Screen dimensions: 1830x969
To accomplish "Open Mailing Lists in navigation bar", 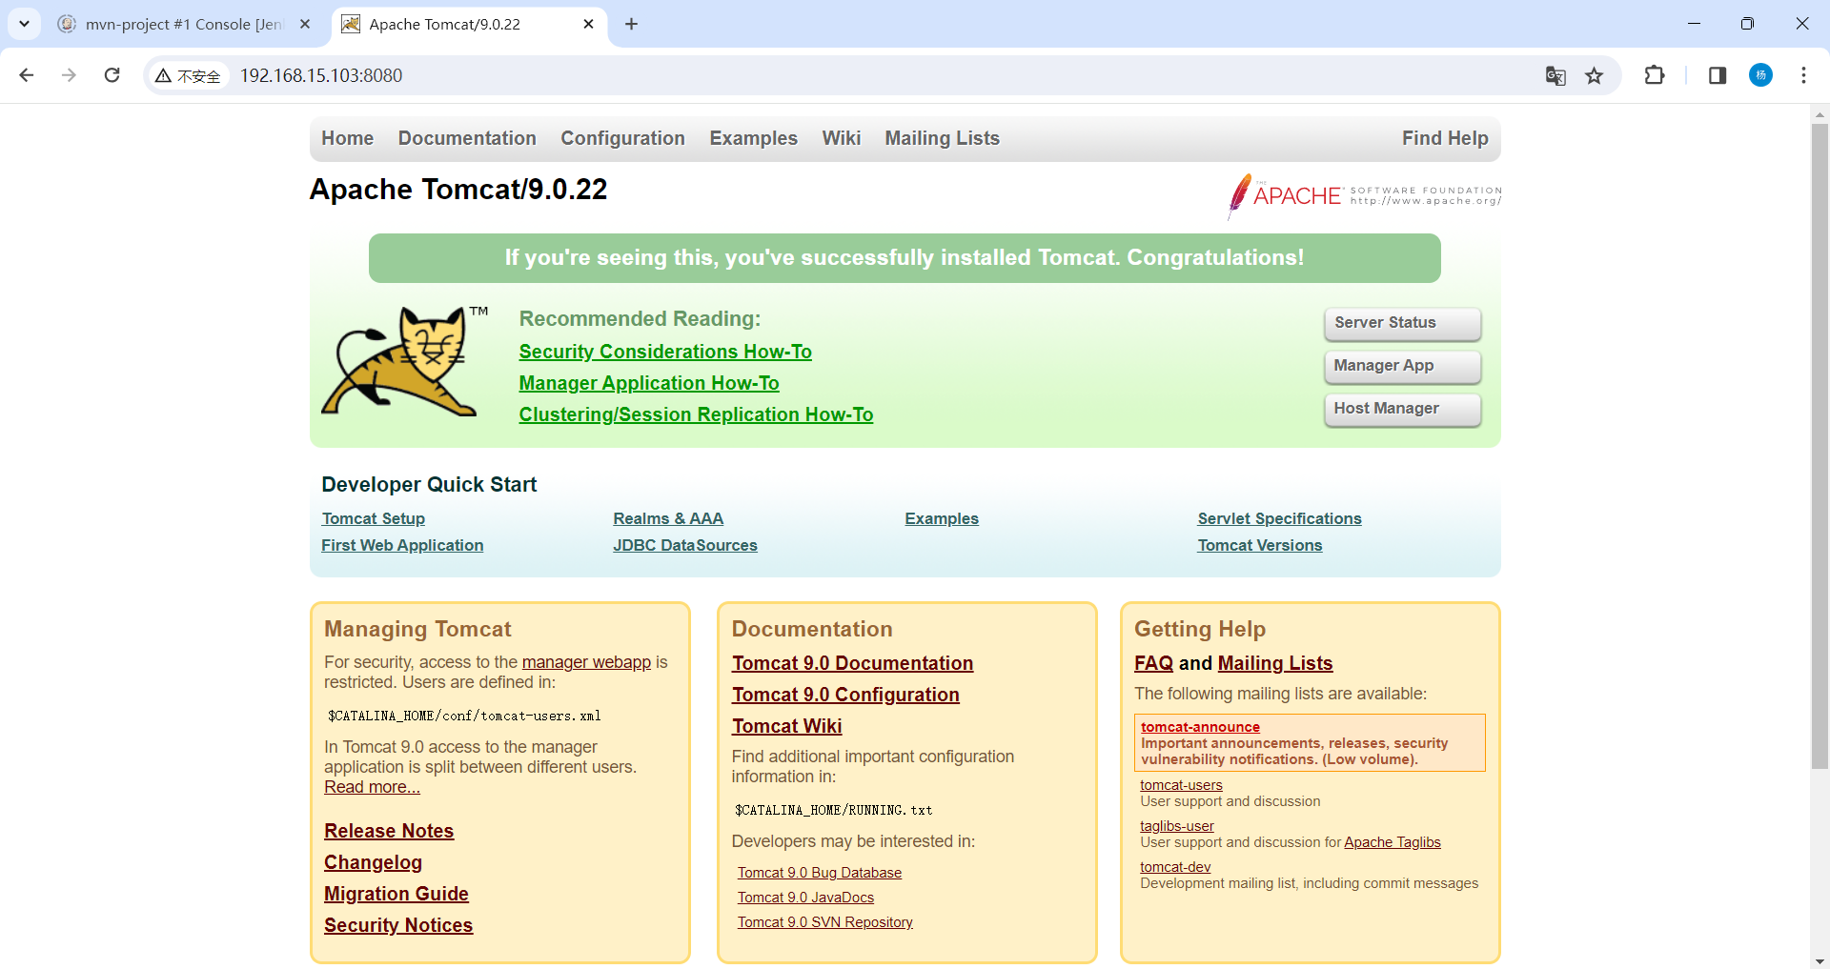I will tap(942, 138).
